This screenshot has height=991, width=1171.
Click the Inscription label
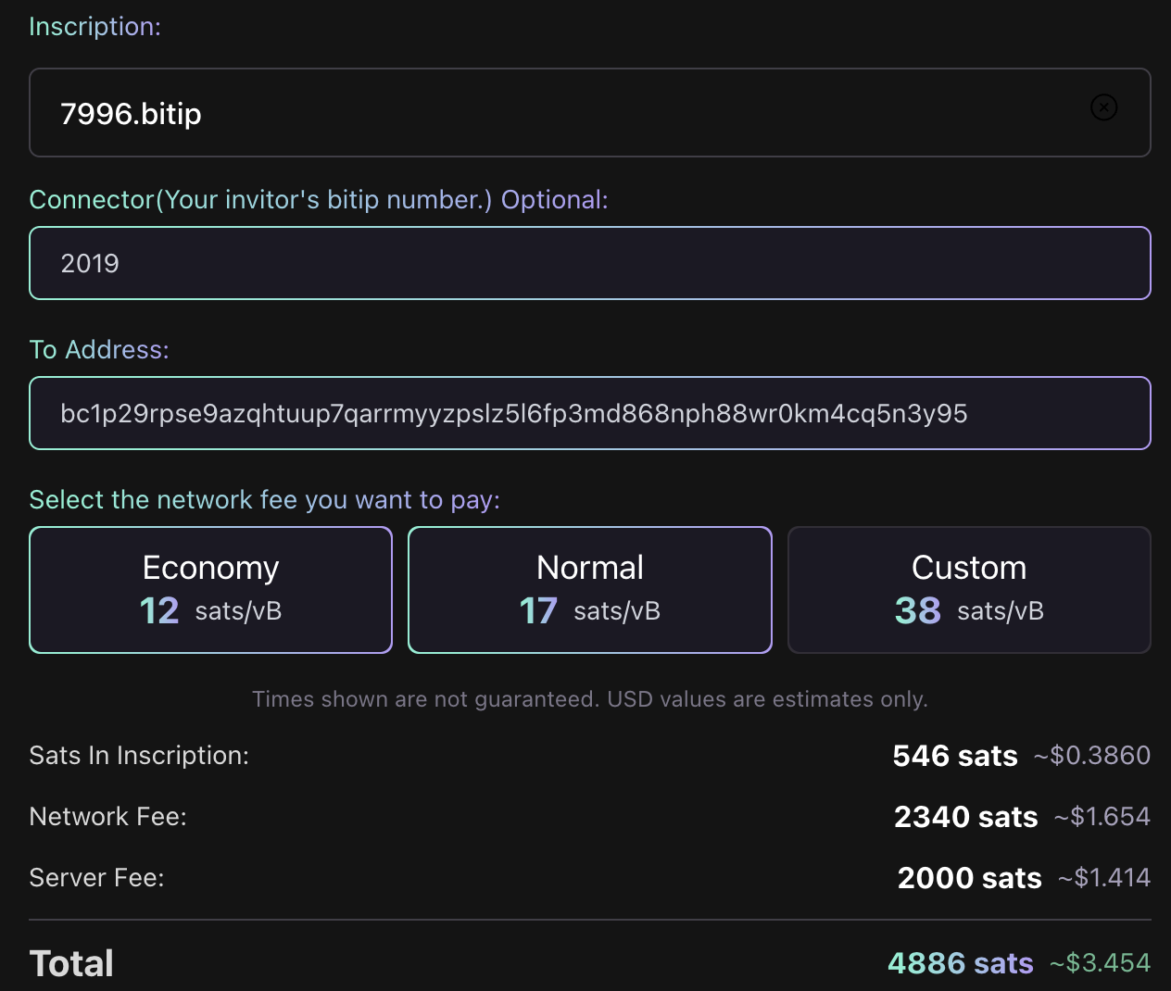point(94,27)
